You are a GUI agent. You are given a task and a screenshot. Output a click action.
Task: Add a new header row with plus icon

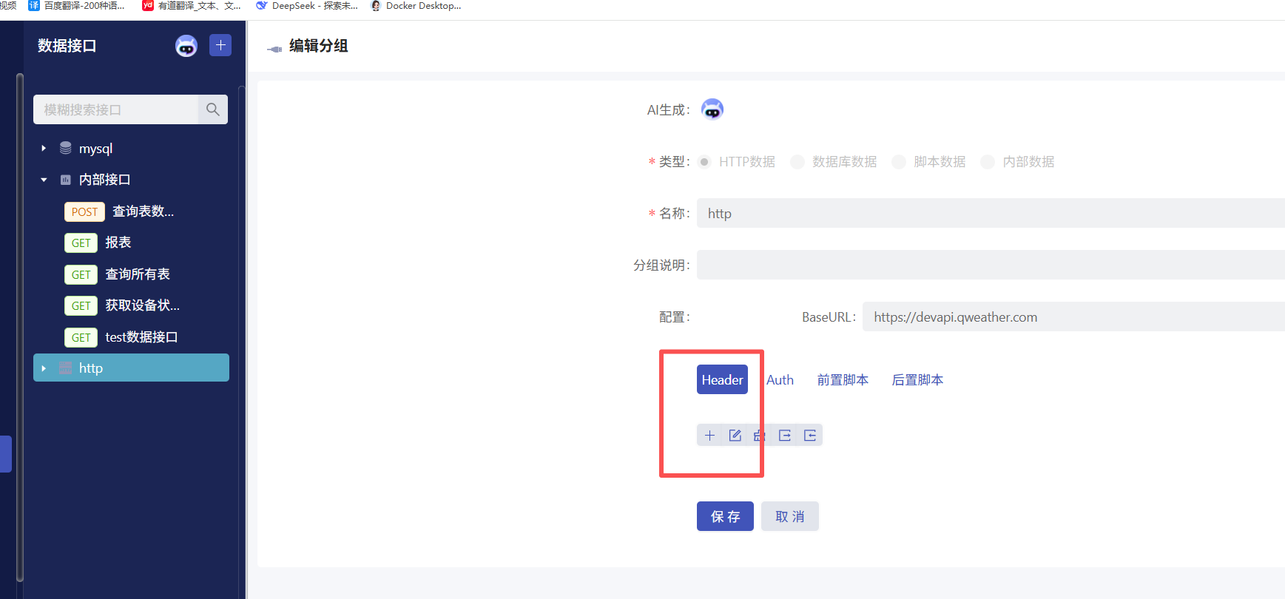tap(709, 436)
